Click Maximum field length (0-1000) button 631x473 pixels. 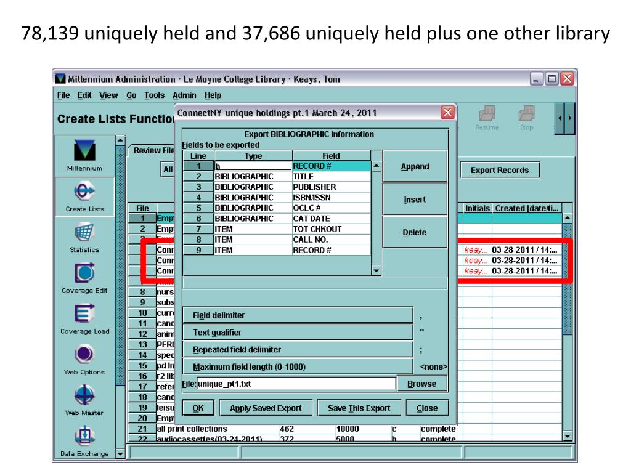tap(298, 367)
